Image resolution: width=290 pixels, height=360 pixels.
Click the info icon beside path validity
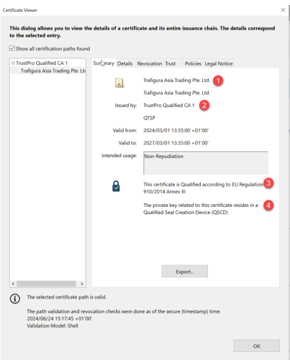pyautogui.click(x=15, y=298)
